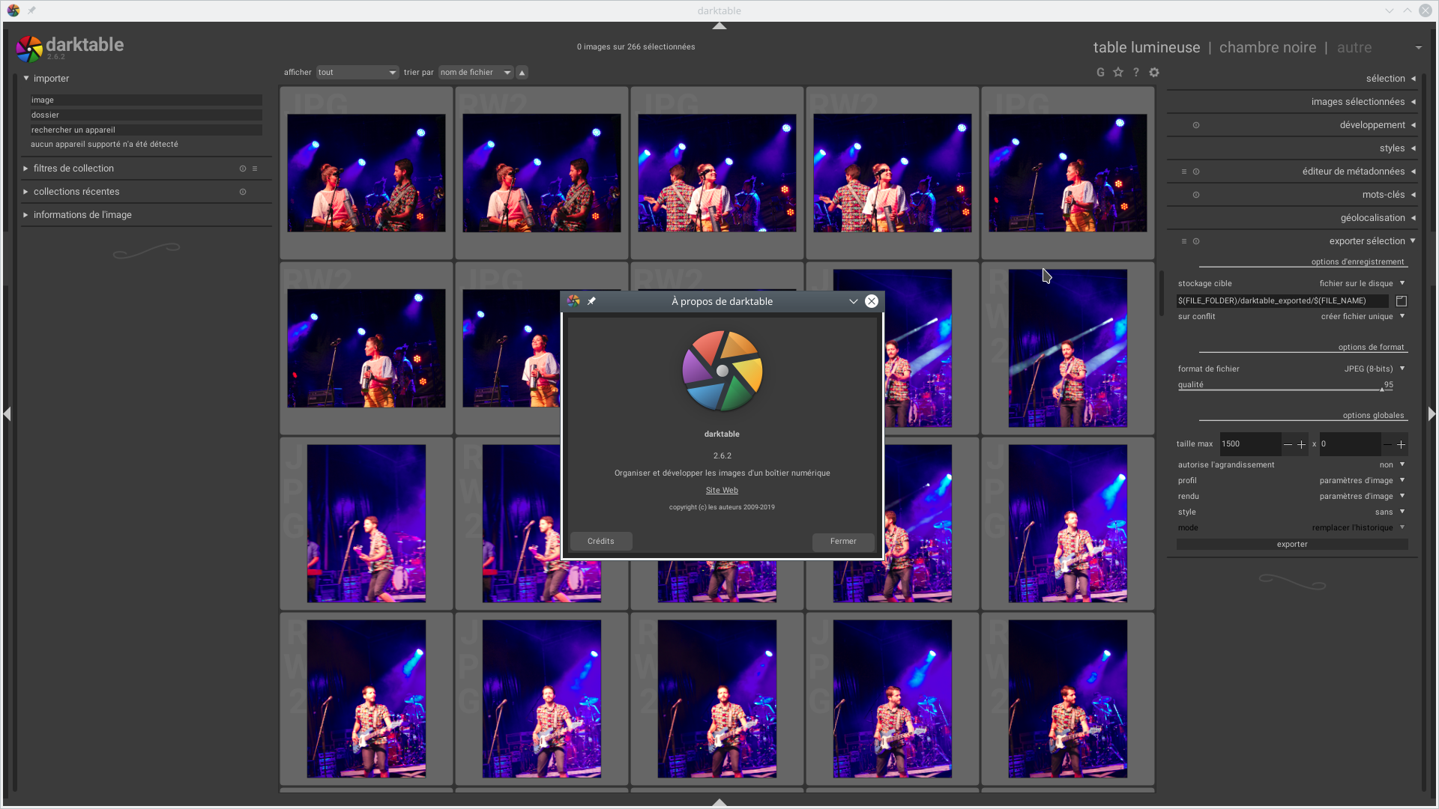This screenshot has height=809, width=1439.
Task: Select the first thumbnail in the top row
Action: pyautogui.click(x=366, y=173)
